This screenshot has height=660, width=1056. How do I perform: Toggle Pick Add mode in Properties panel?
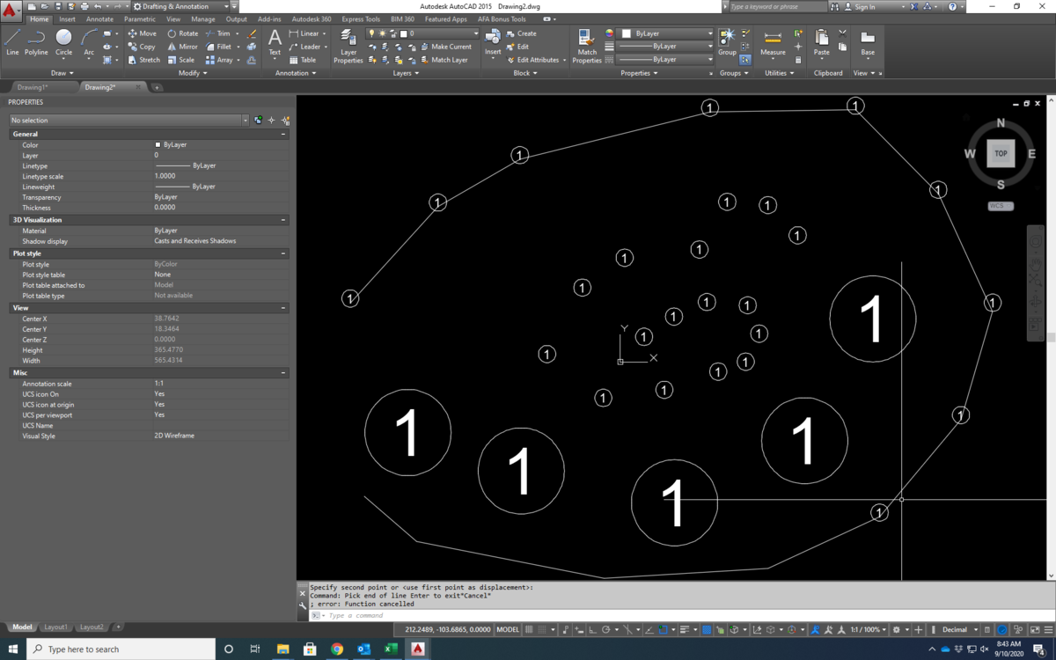(258, 120)
